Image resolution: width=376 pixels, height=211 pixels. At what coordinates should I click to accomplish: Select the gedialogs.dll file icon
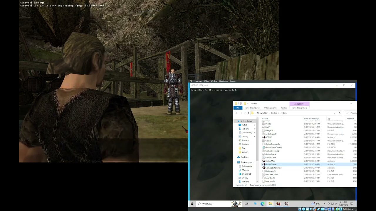pos(263,134)
